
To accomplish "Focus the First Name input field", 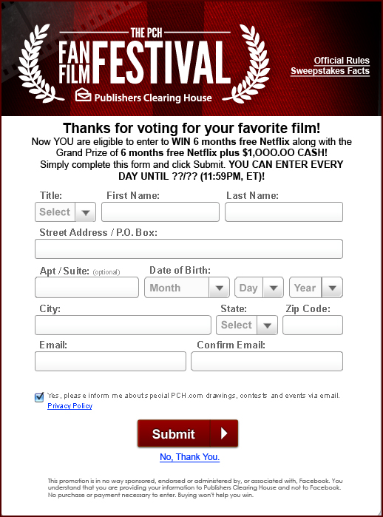I will [160, 212].
